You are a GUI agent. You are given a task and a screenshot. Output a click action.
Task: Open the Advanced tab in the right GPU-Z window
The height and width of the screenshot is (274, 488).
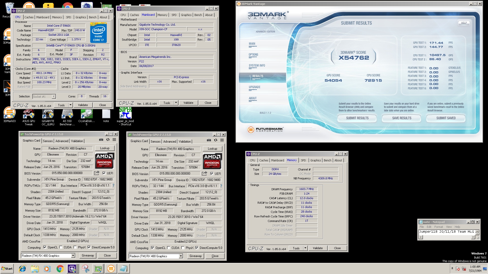170,142
